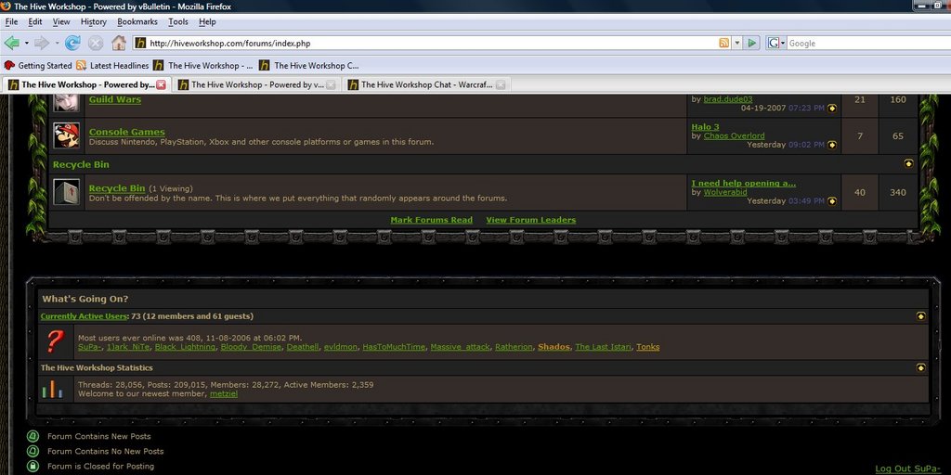Screen dimensions: 951x475
Task: Click the Stop loading icon
Action: click(x=96, y=43)
